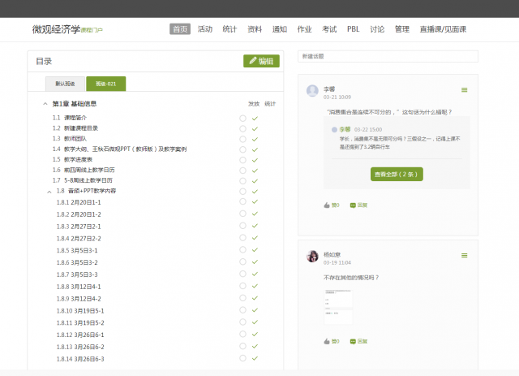Screen dimensions: 519x376
Task: Open the menu icon on 李馨's post
Action: tap(464, 90)
